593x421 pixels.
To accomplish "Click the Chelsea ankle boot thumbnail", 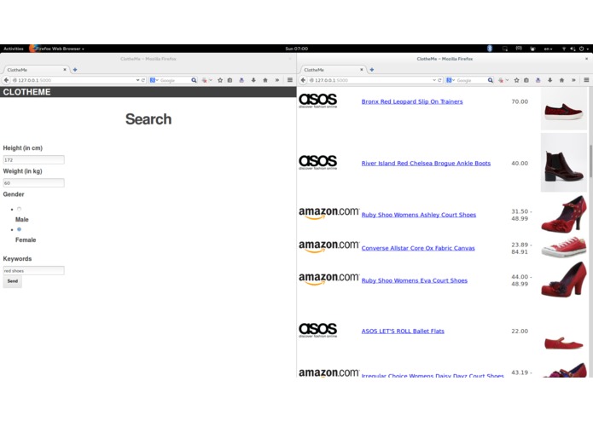I will pos(563,163).
